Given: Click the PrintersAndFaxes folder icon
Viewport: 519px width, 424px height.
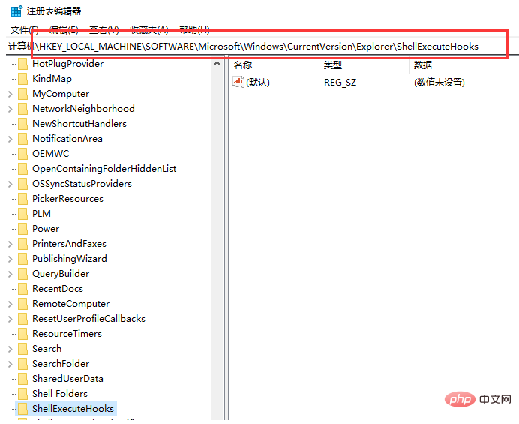Looking at the screenshot, I should point(22,244).
